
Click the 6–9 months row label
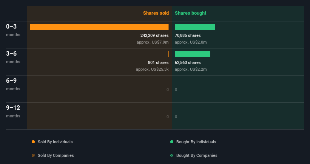[x=13, y=84]
